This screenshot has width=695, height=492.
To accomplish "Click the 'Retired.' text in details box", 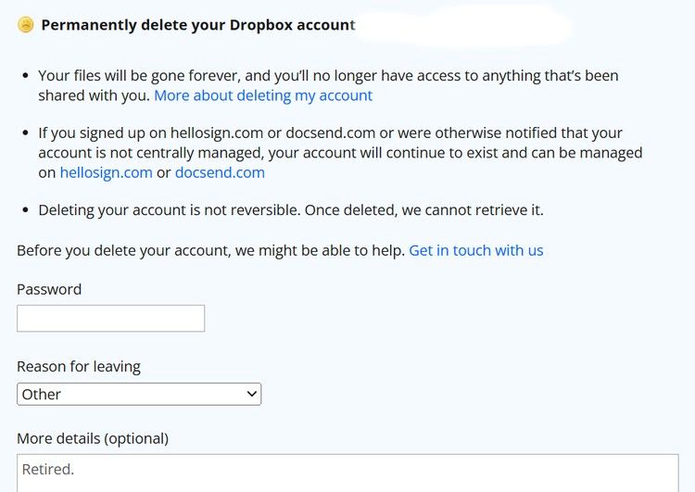I will coord(48,469).
